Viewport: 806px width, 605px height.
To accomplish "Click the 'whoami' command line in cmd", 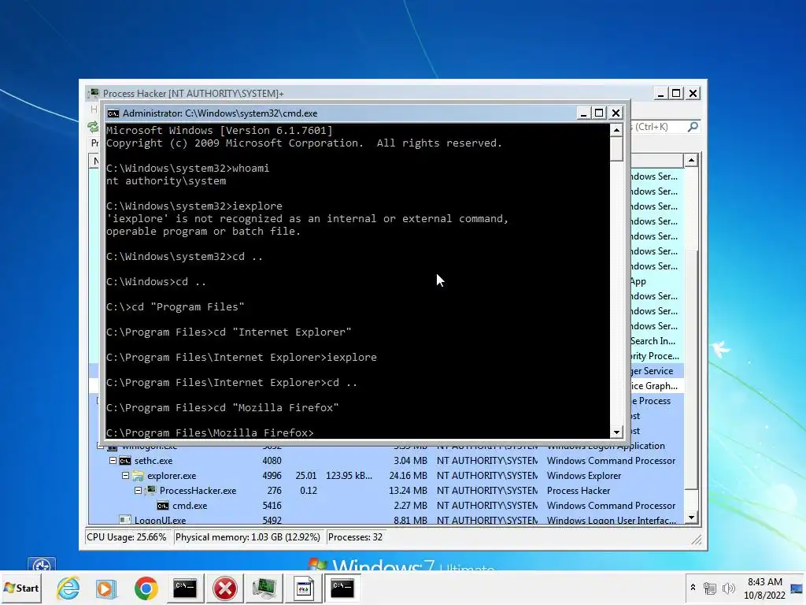I will coord(187,169).
